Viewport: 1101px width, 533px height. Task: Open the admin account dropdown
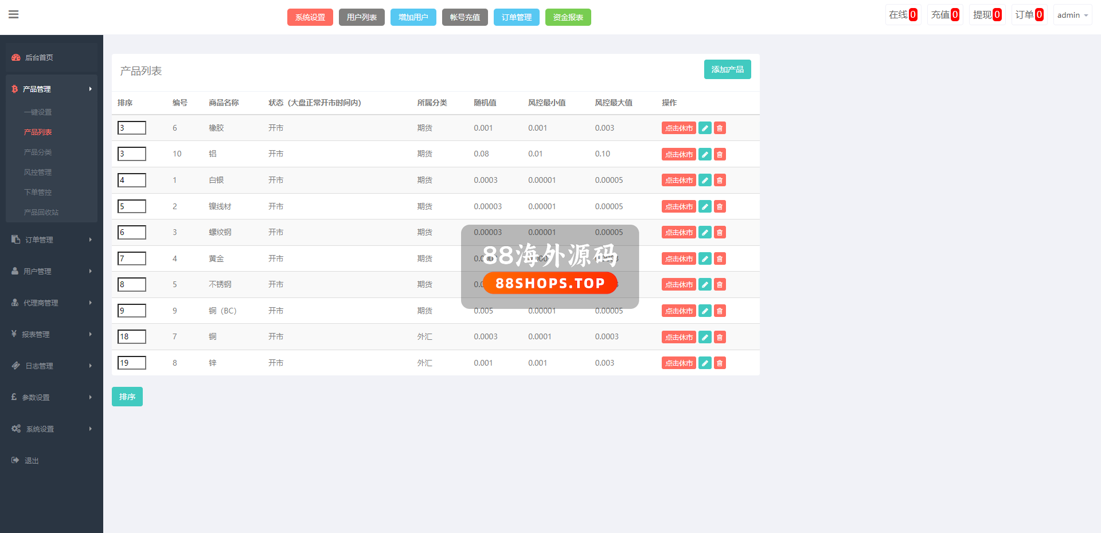1072,15
